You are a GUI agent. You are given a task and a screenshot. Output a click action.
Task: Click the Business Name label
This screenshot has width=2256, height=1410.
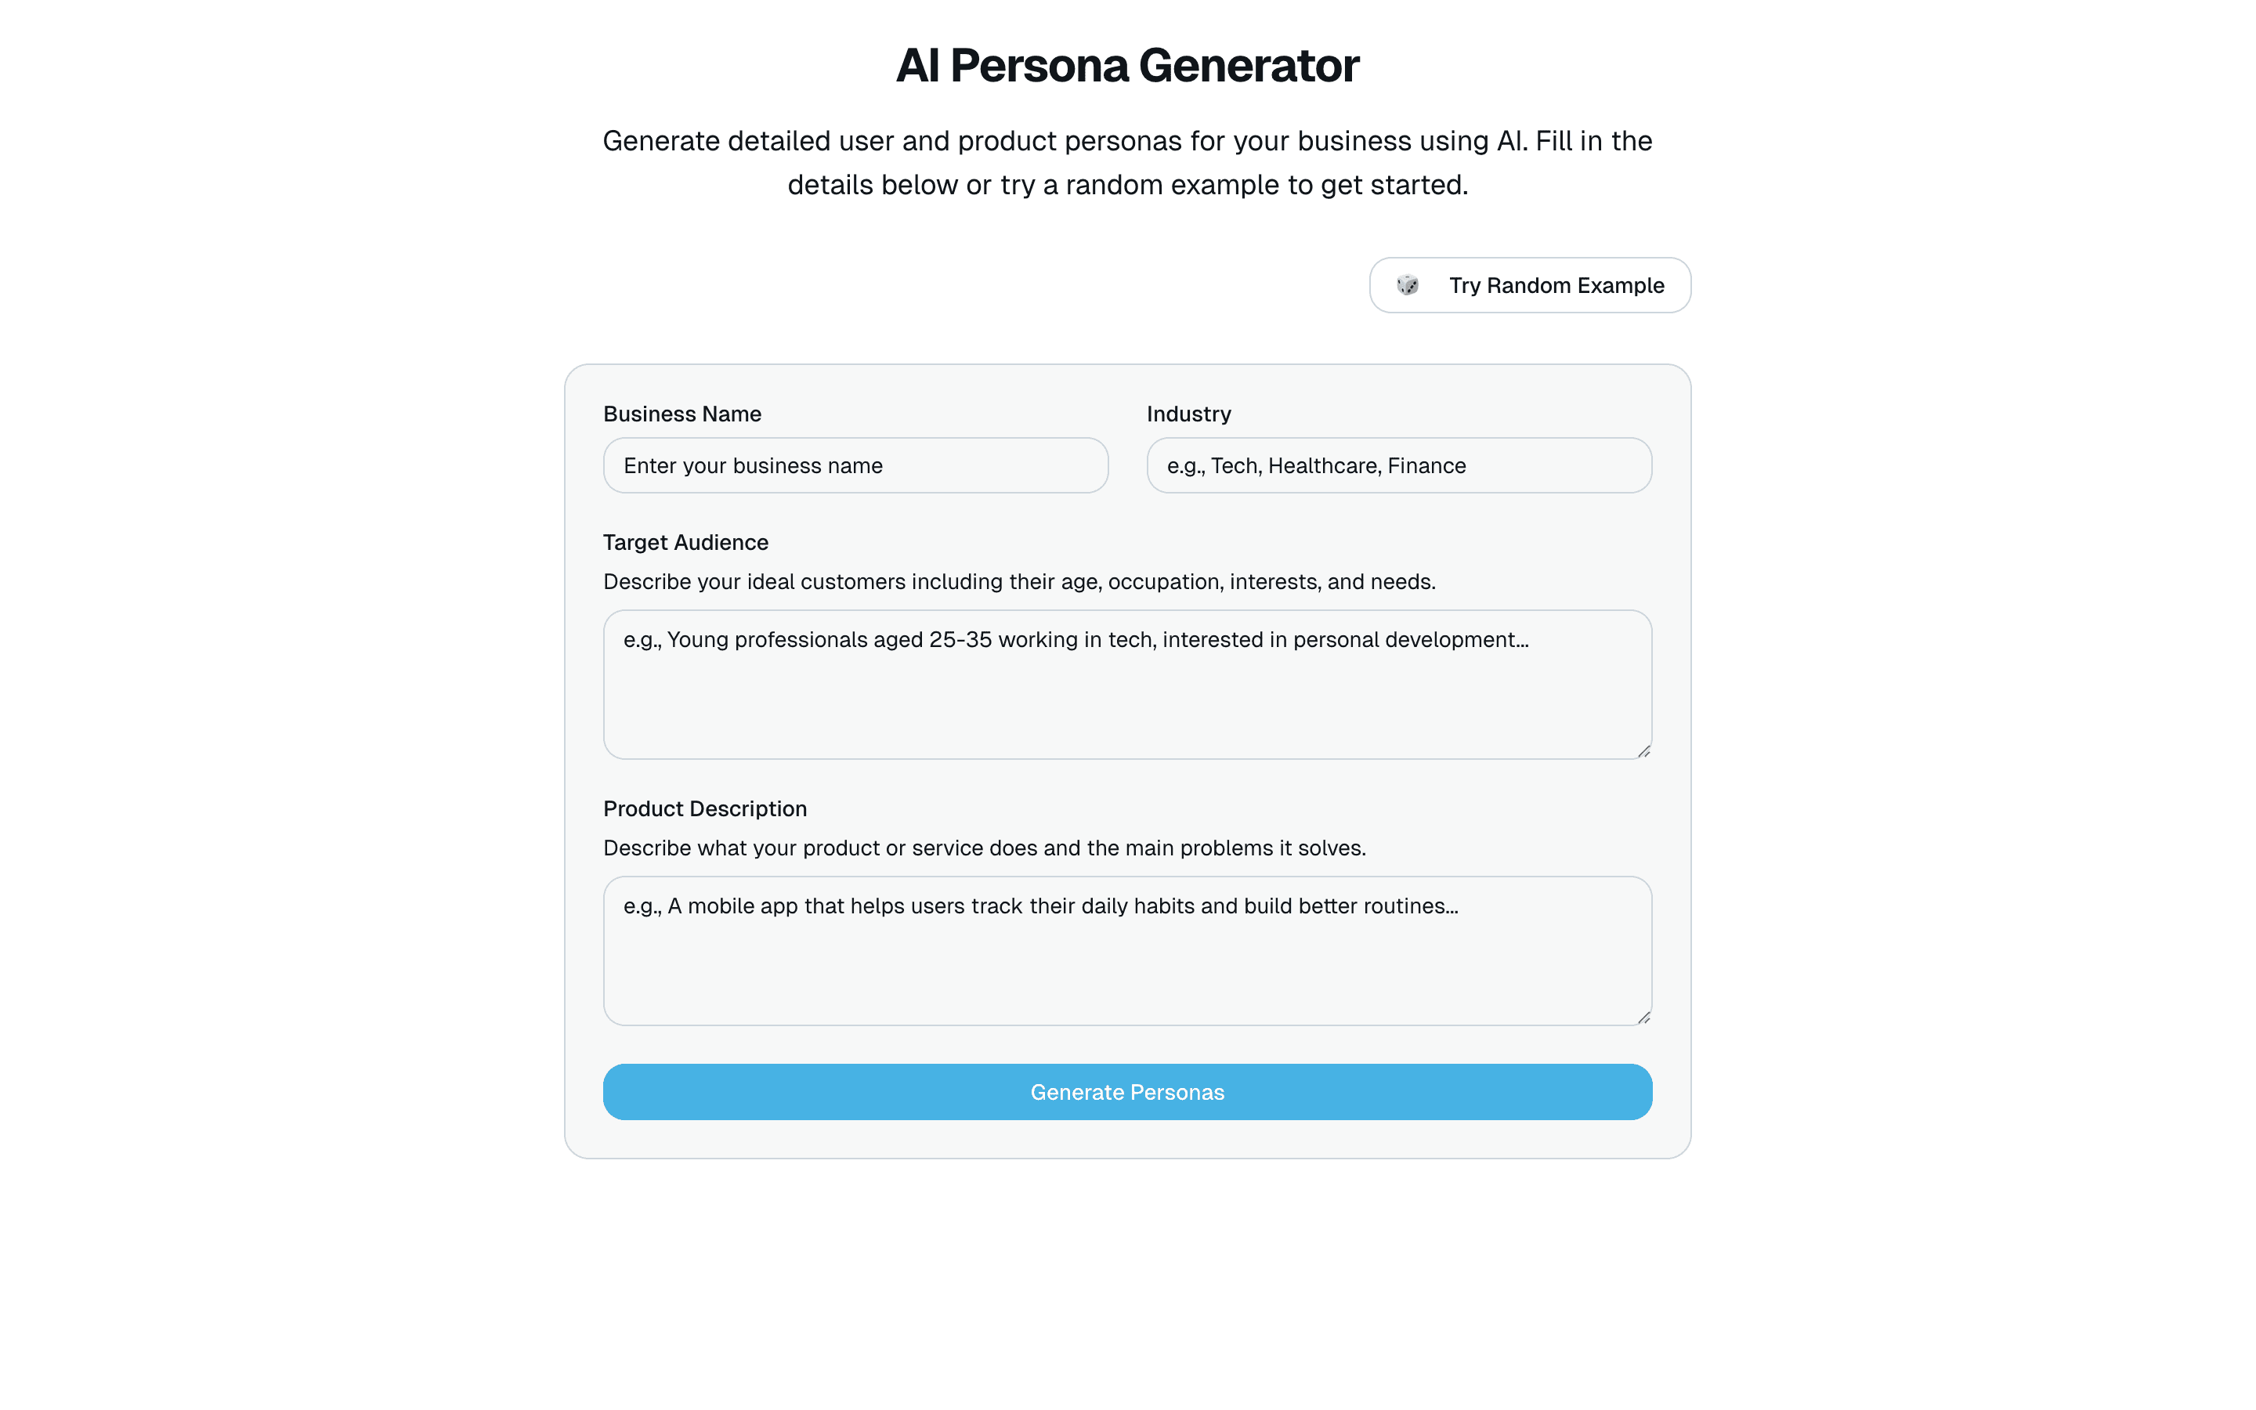point(681,414)
